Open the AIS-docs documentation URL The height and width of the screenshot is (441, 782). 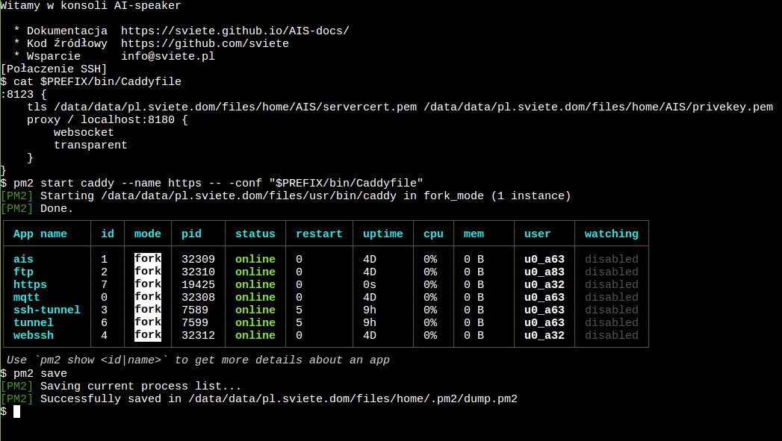[235, 31]
